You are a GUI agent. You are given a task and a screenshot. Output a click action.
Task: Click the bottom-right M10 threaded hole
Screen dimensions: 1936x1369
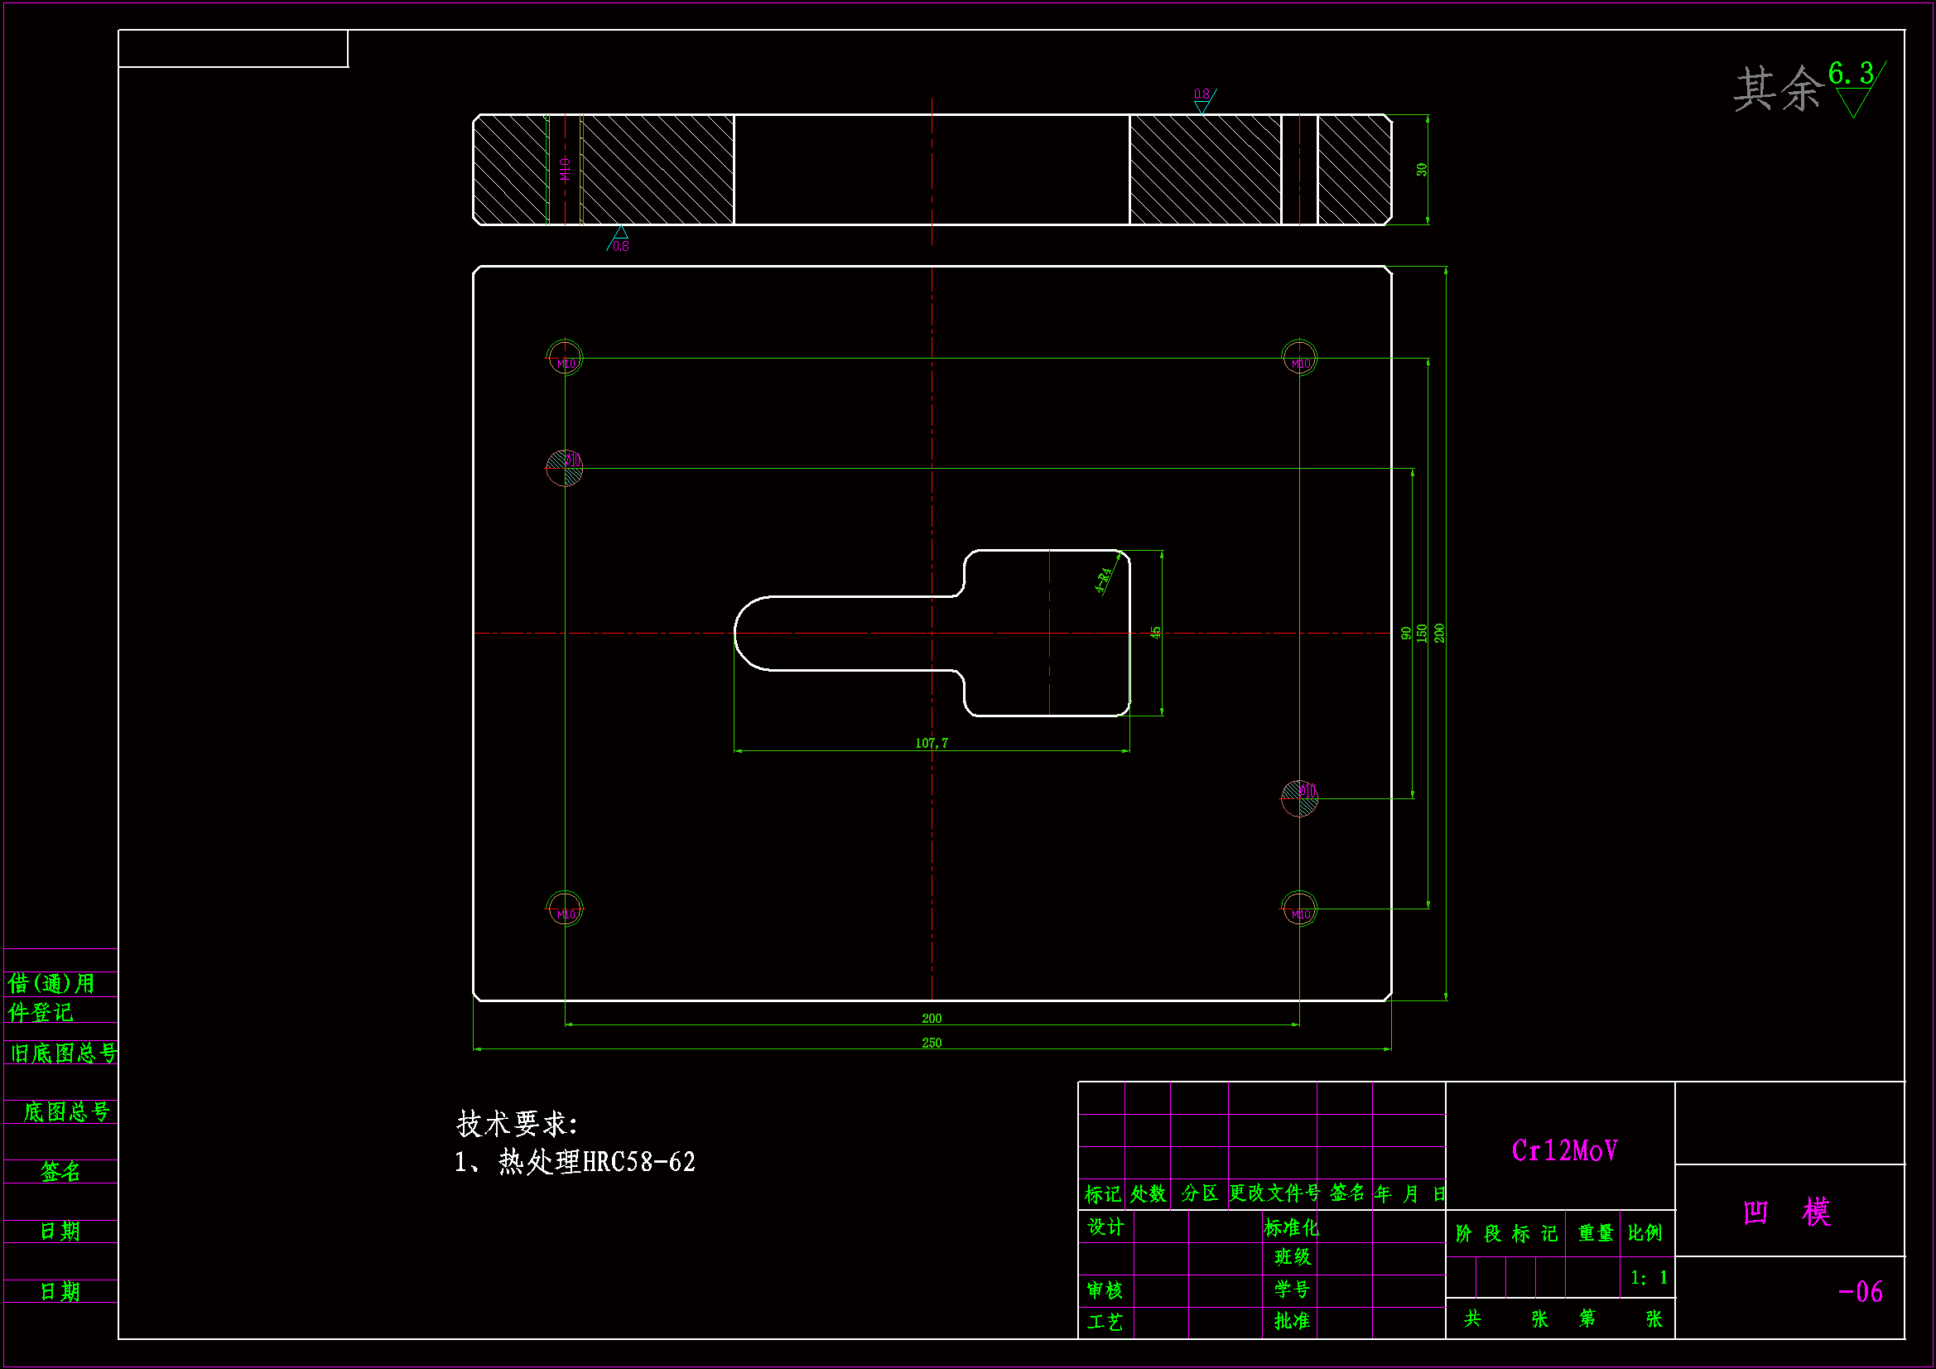(x=1299, y=909)
